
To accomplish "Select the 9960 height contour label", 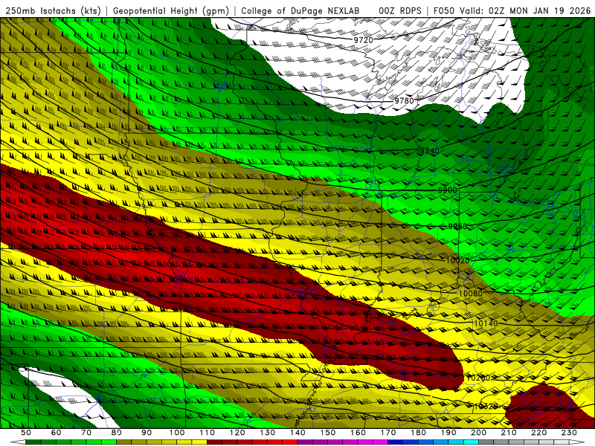I will coord(457,227).
